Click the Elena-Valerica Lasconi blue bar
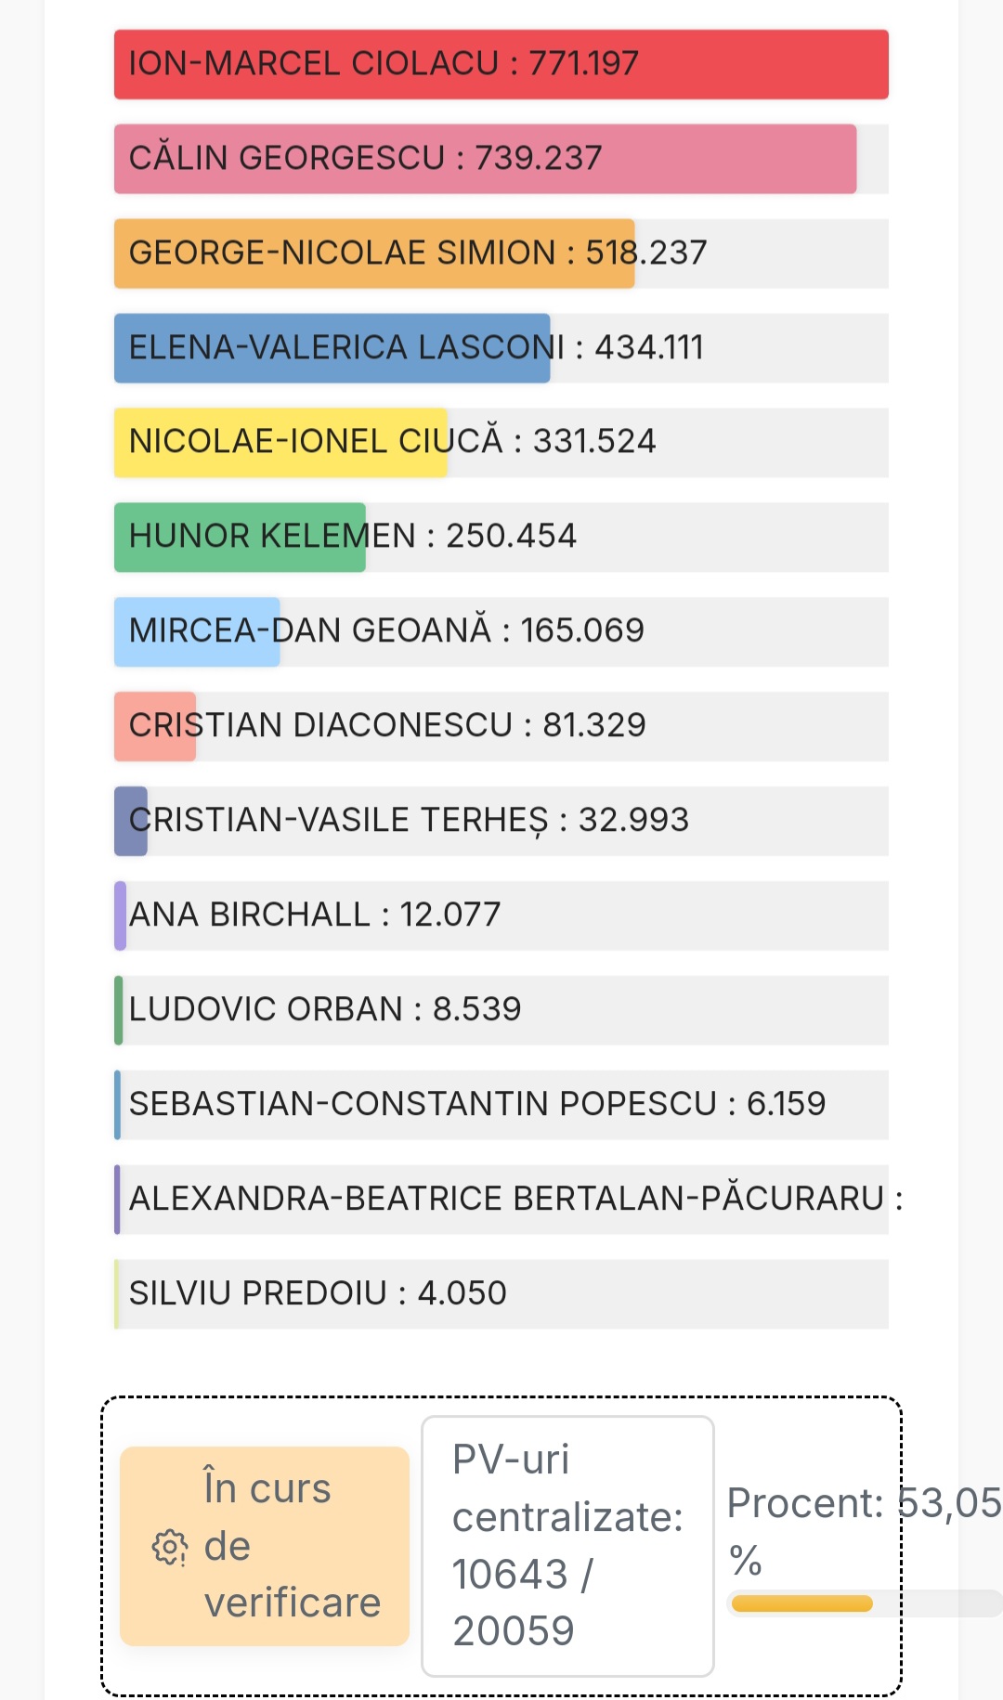Image resolution: width=1003 pixels, height=1700 pixels. click(332, 348)
